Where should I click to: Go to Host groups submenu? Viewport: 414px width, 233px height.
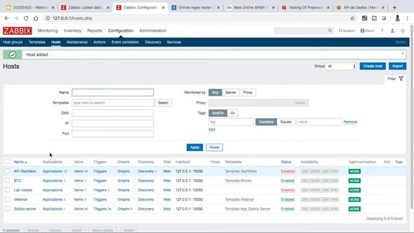point(13,42)
